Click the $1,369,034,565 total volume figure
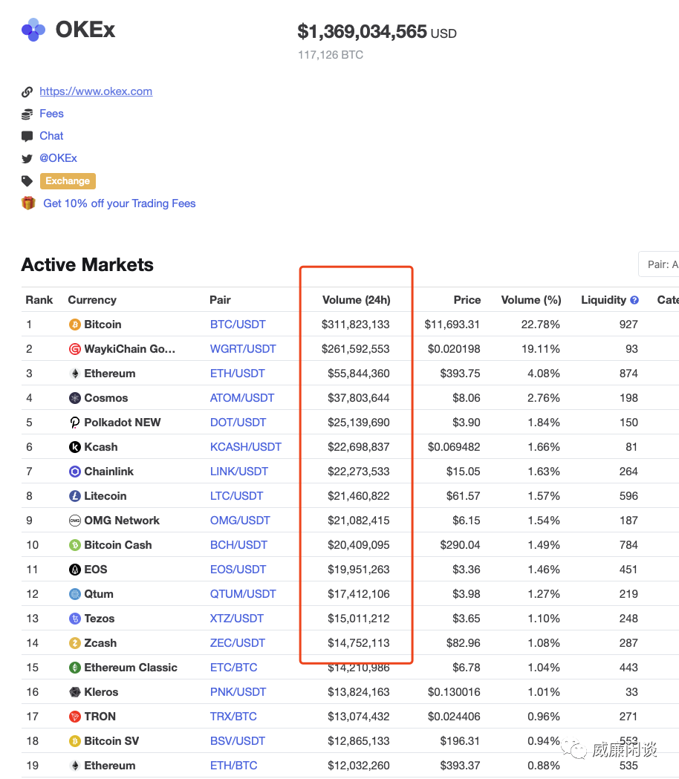The height and width of the screenshot is (779, 679). 362,32
